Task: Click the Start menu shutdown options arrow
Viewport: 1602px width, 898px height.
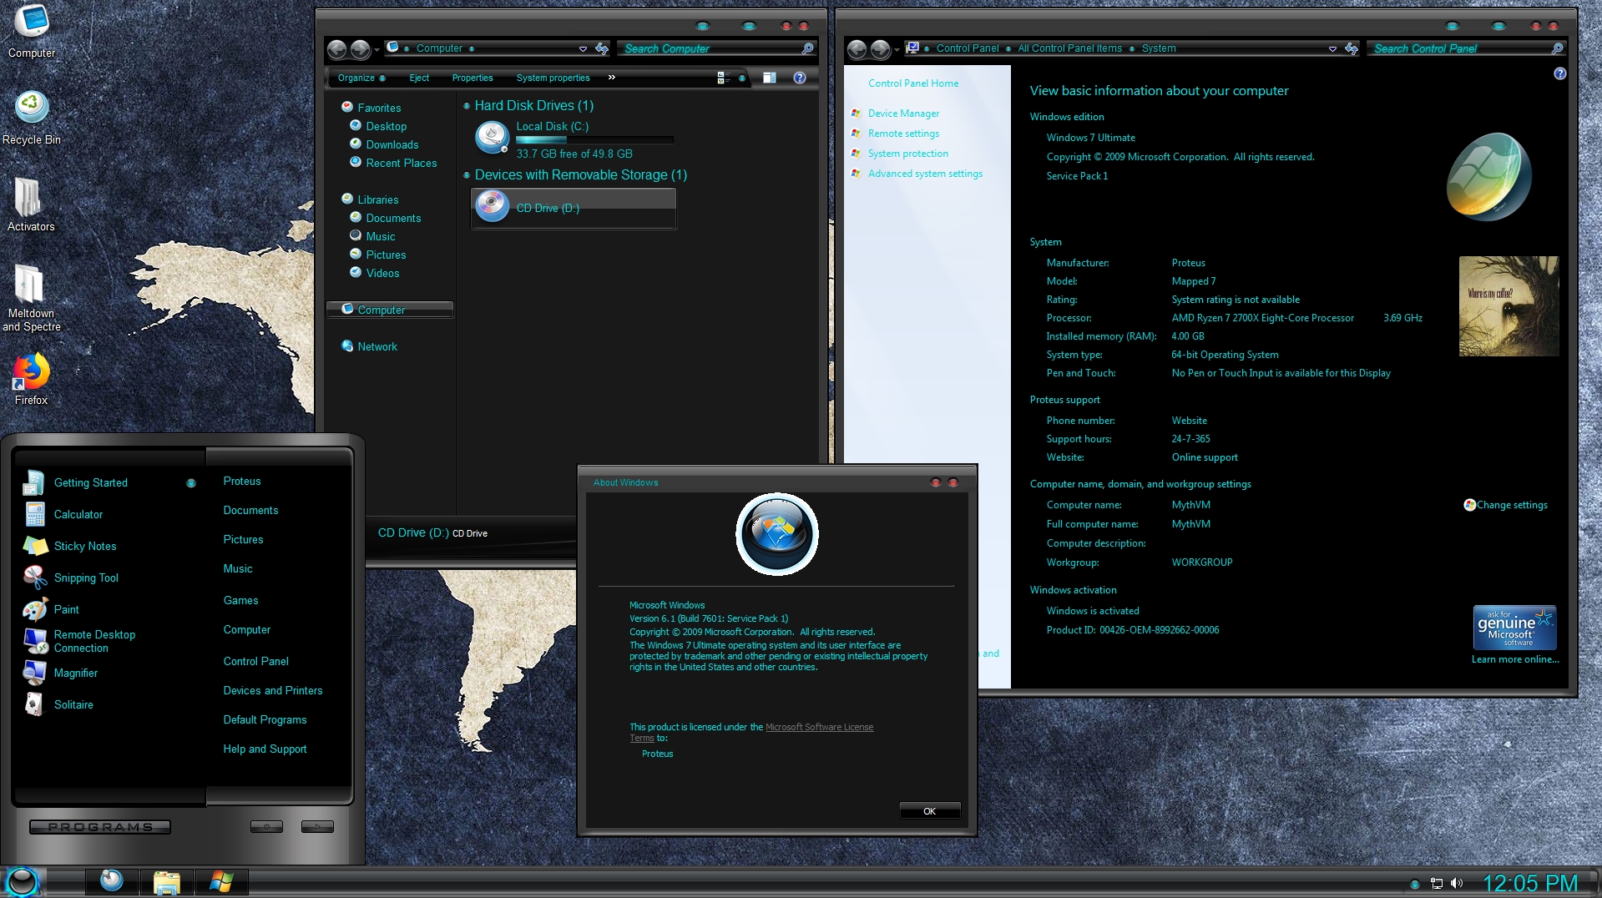Action: pyautogui.click(x=317, y=826)
